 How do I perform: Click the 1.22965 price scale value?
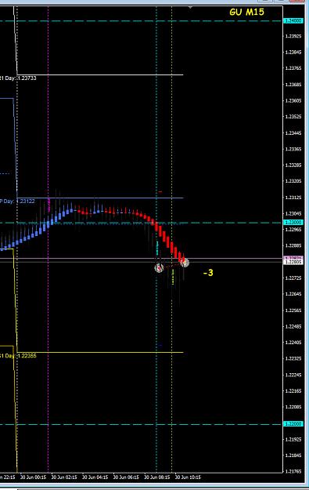coord(293,230)
